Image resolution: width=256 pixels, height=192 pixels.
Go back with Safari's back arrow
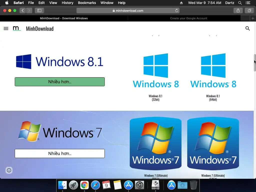[23, 10]
